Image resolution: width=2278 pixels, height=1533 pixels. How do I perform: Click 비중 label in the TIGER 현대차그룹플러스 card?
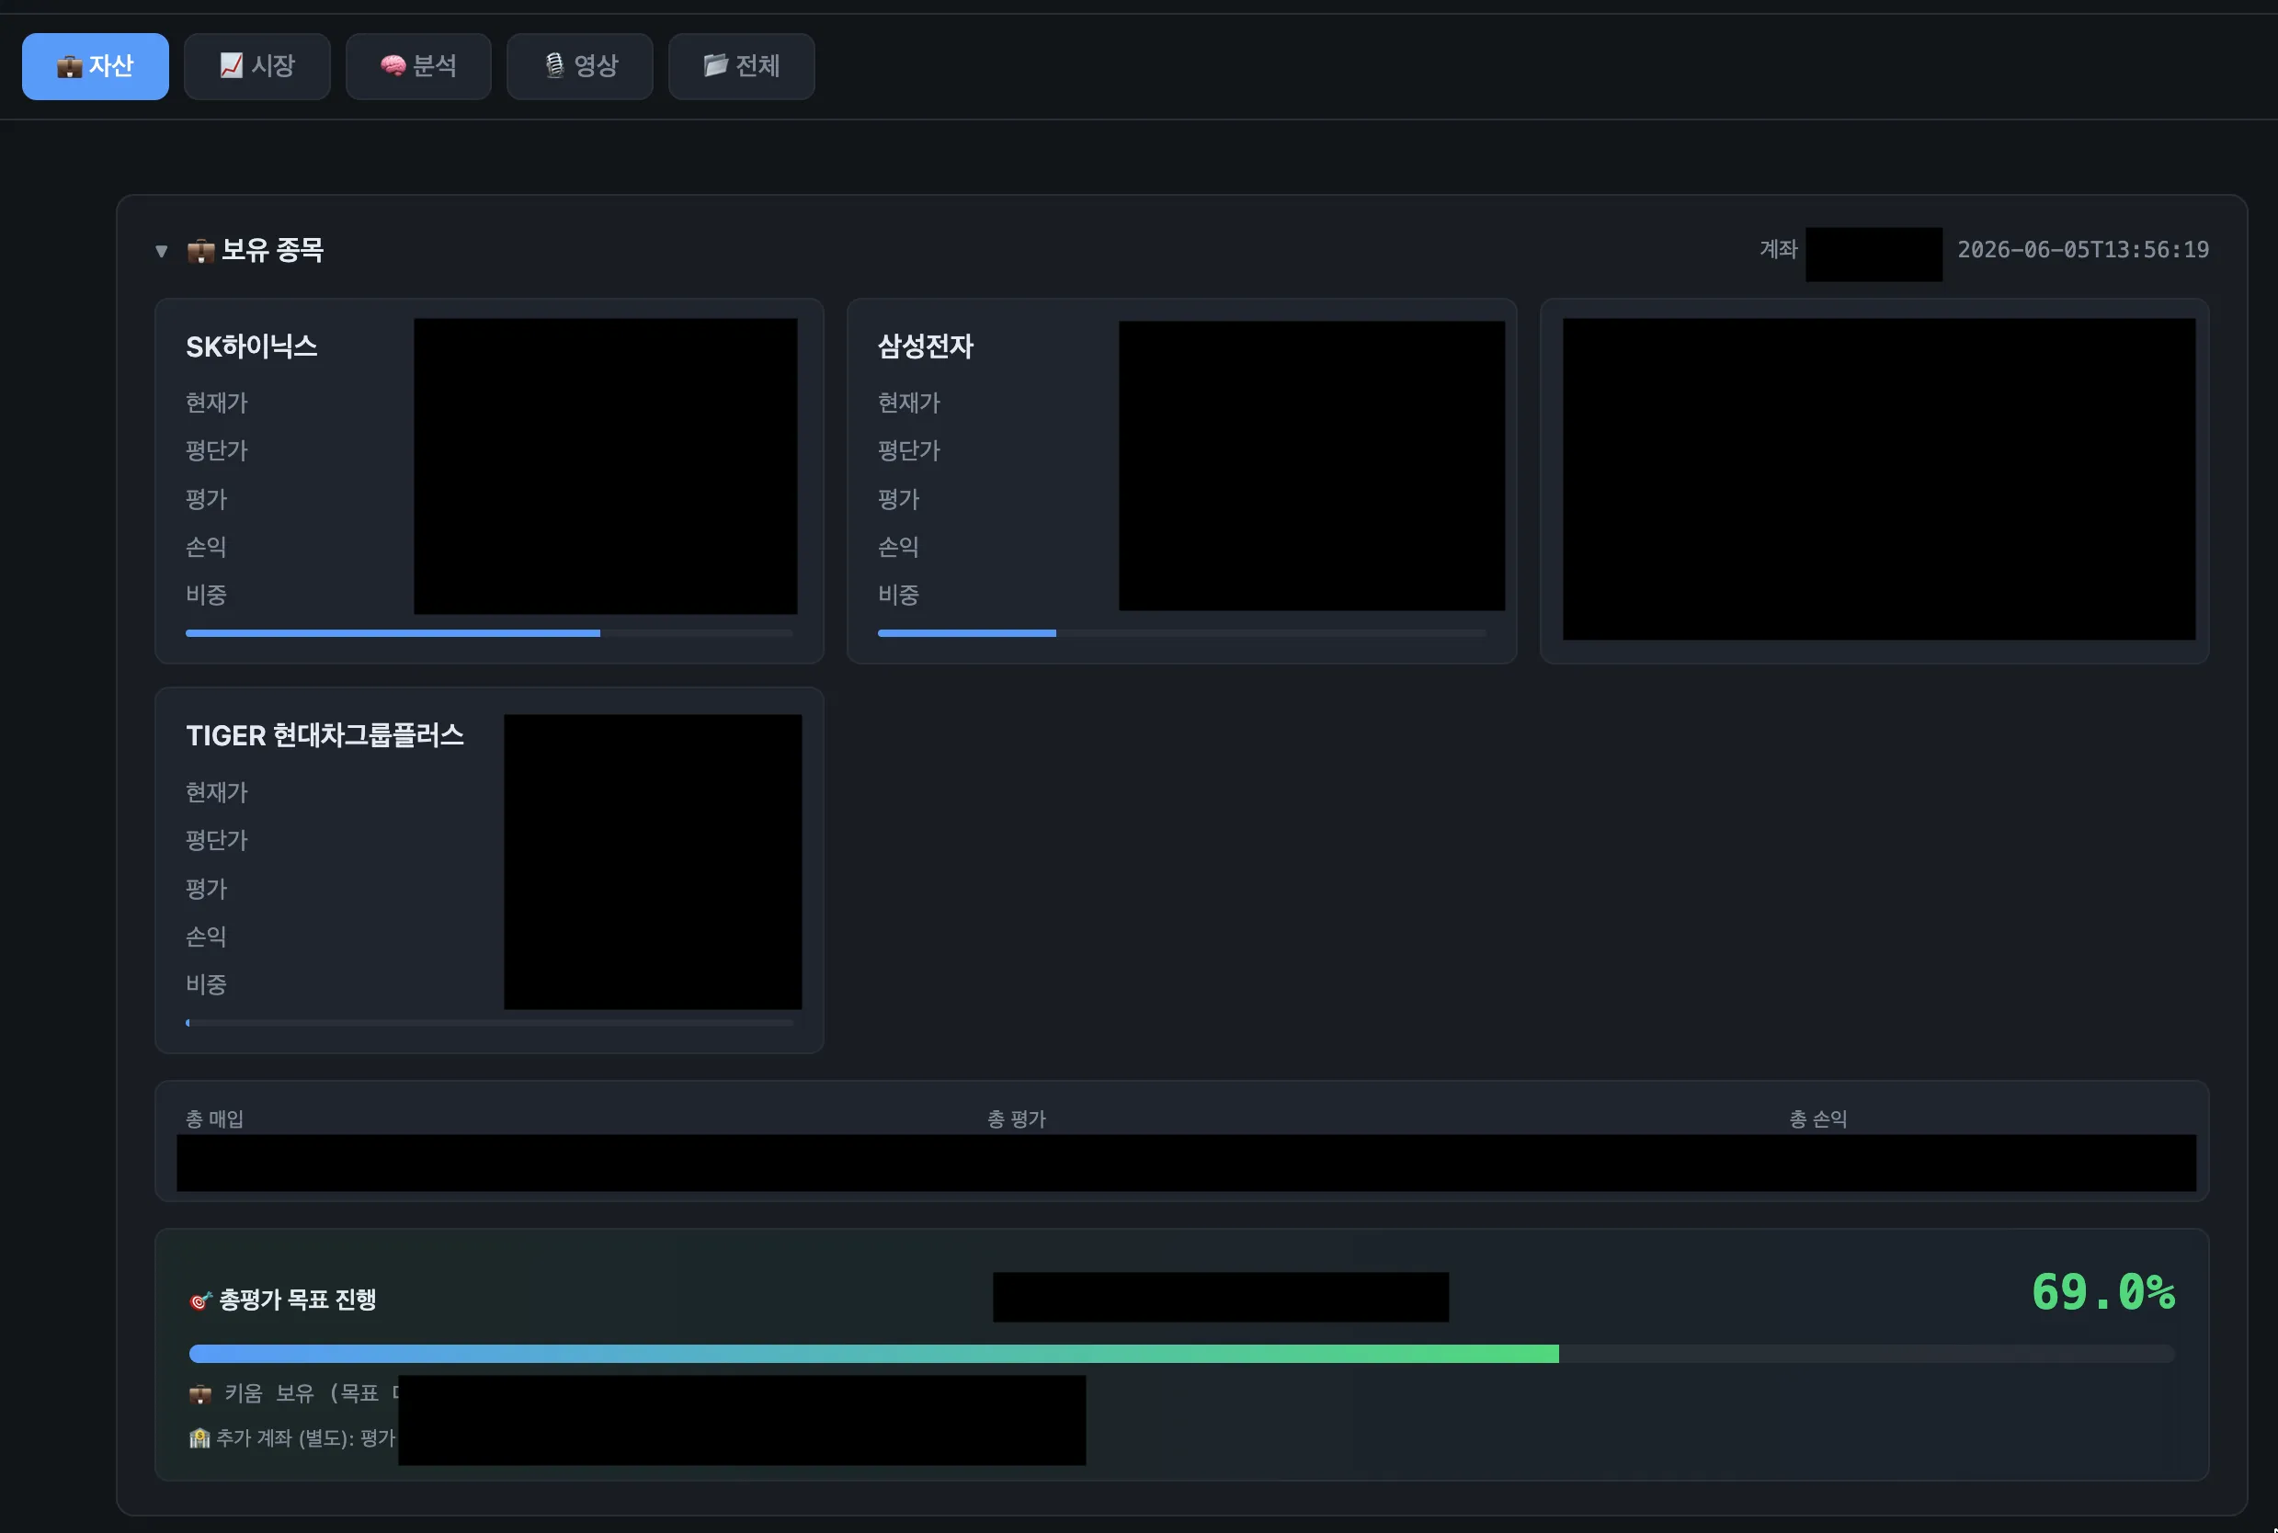206,984
